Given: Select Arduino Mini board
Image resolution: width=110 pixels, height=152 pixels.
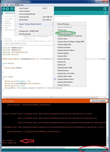Looking at the screenshot, I should tap(70, 56).
